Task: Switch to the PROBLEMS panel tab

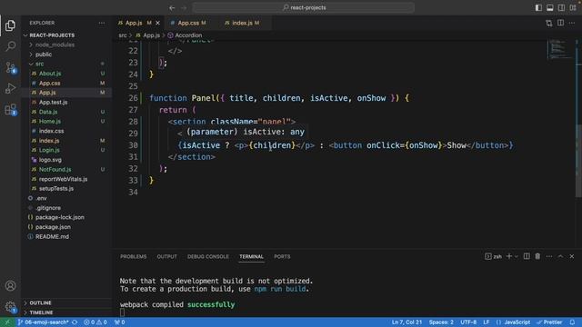Action: click(134, 256)
